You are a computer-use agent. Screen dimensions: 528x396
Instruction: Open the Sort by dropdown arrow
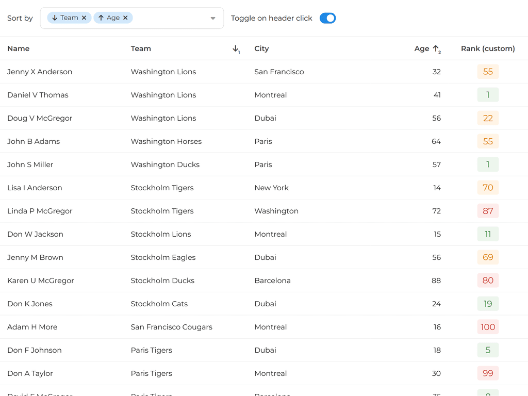(213, 19)
